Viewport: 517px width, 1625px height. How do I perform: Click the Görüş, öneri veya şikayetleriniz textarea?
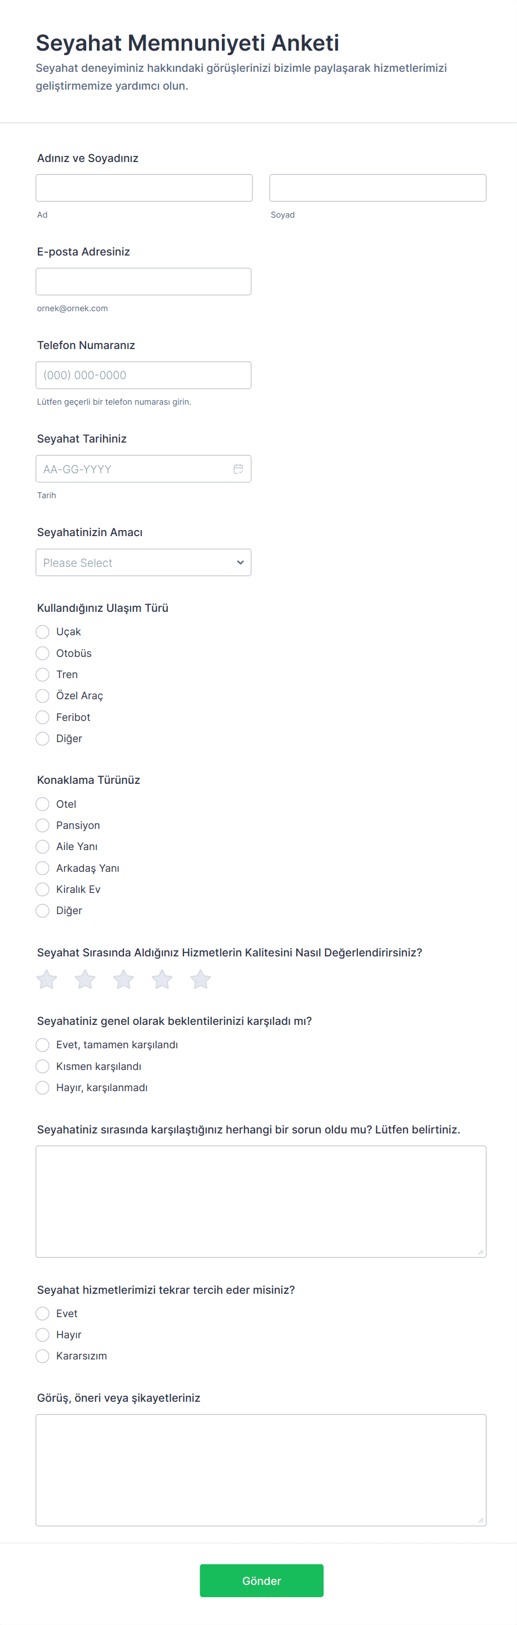coord(261,1470)
